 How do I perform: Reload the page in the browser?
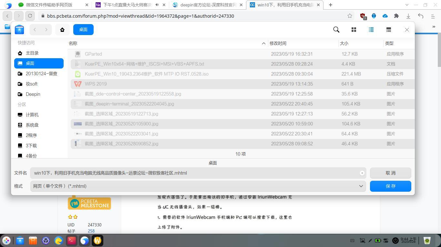30,16
